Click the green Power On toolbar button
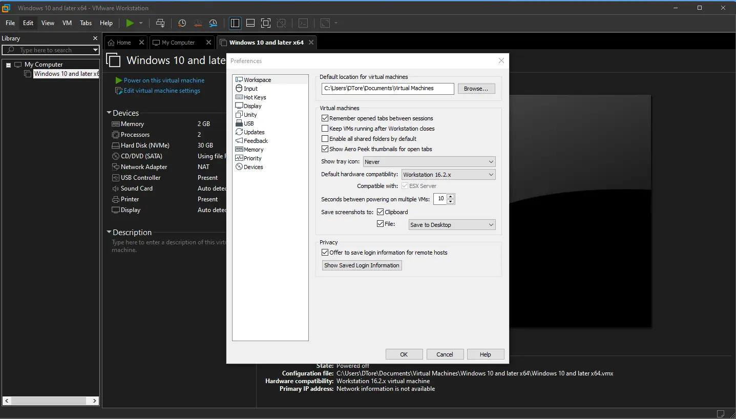 click(x=130, y=23)
